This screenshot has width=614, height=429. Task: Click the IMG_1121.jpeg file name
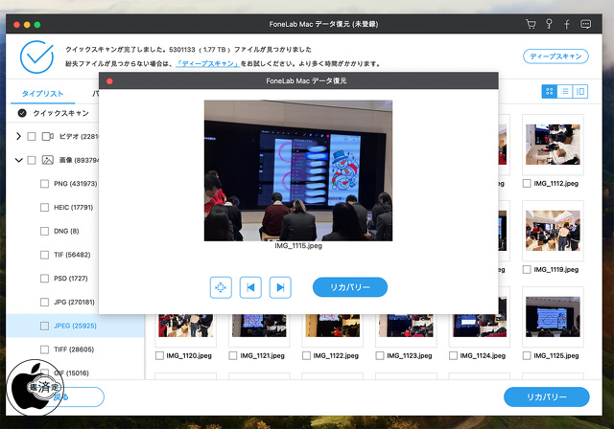[x=262, y=355]
